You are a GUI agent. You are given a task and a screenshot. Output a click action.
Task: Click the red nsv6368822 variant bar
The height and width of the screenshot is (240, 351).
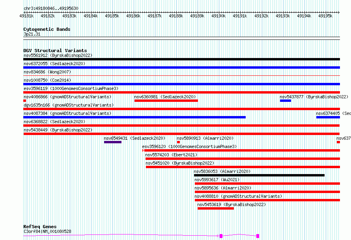coord(181,126)
